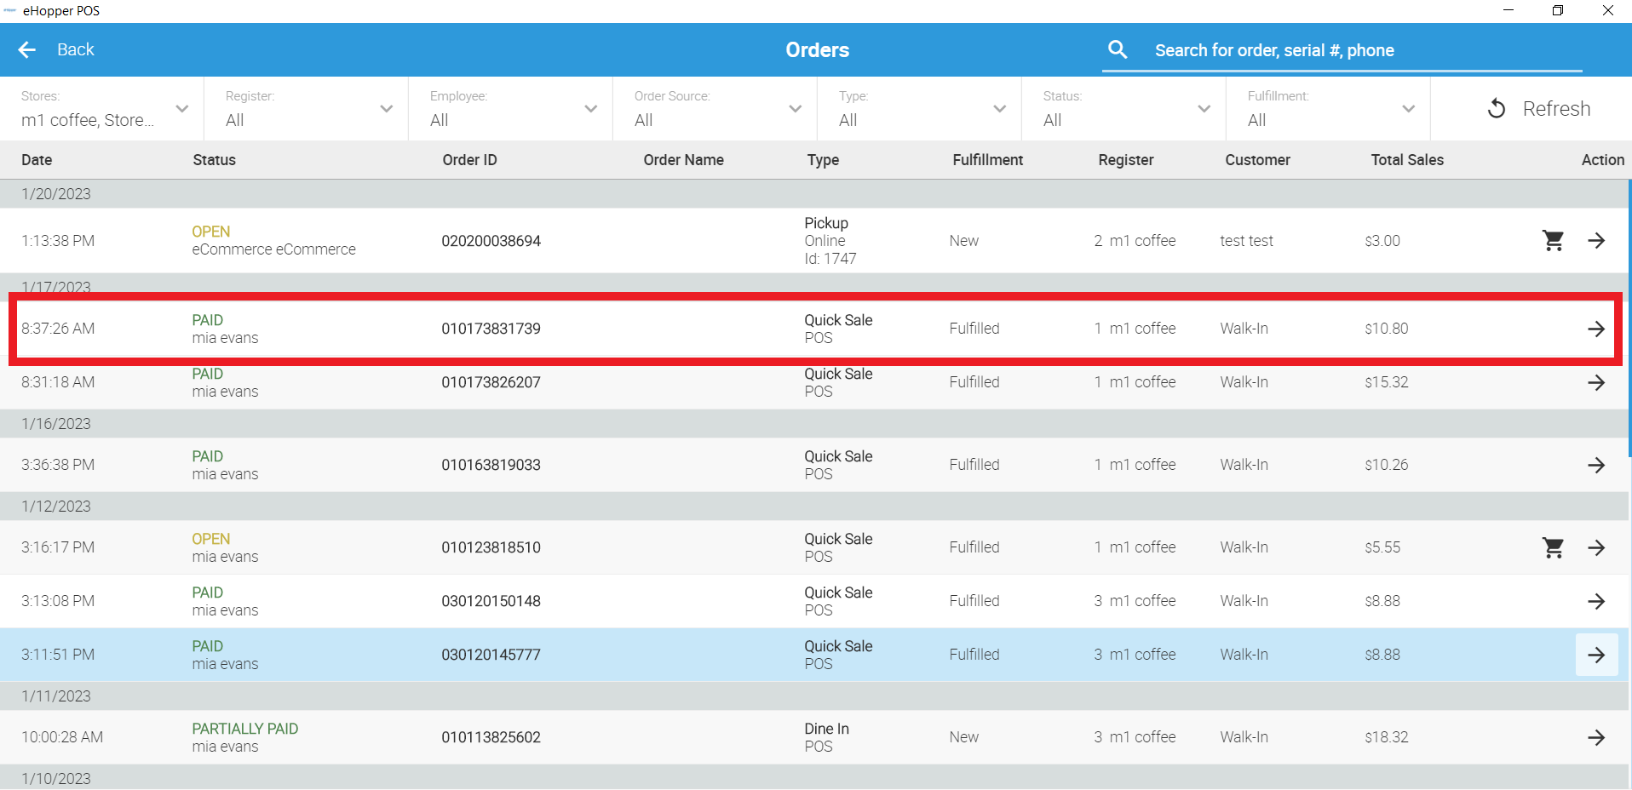1632x790 pixels.
Task: Click the 1/20/2023 date group header
Action: 814,194
